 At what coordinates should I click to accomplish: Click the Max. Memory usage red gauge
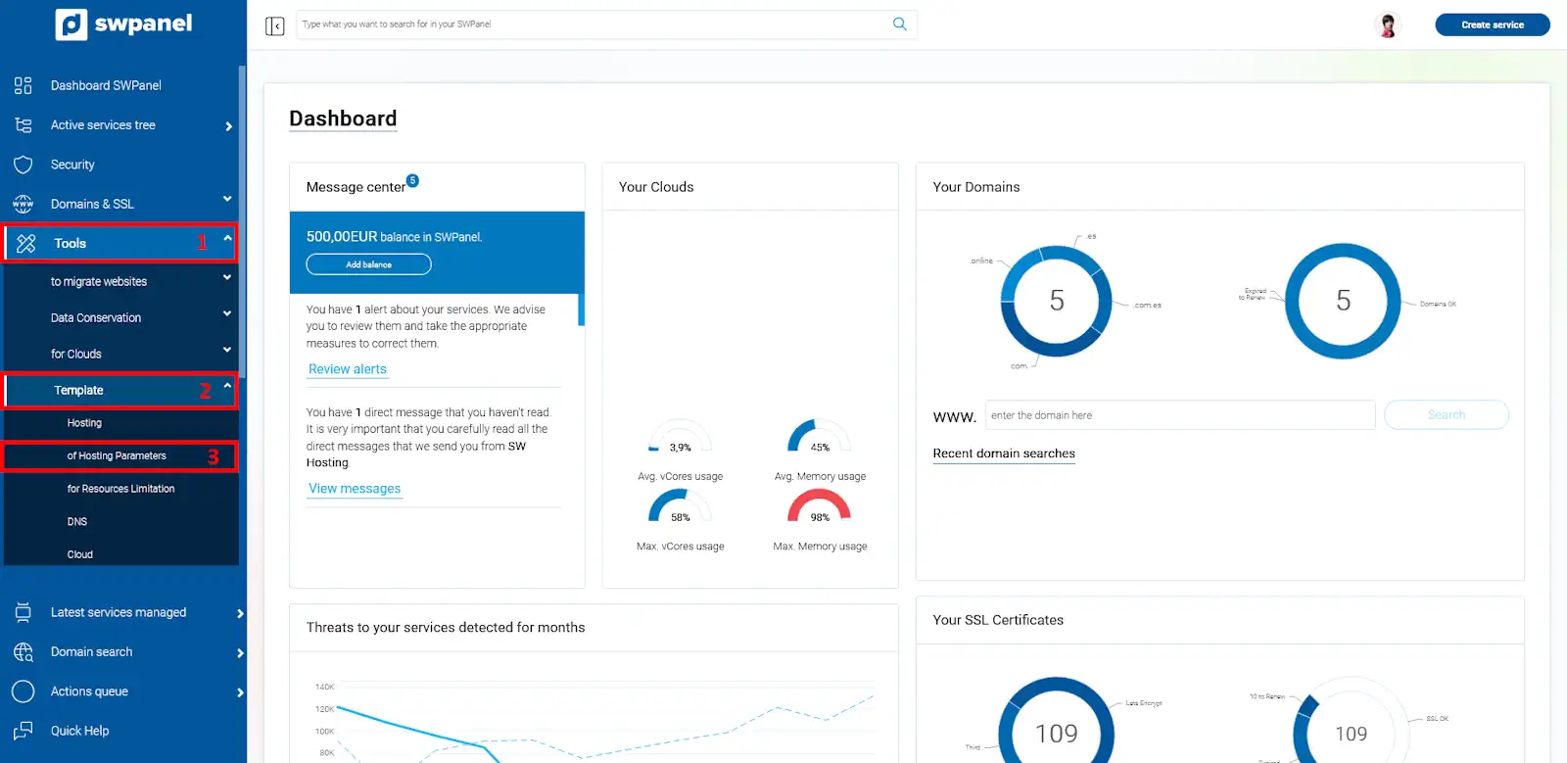coord(820,507)
